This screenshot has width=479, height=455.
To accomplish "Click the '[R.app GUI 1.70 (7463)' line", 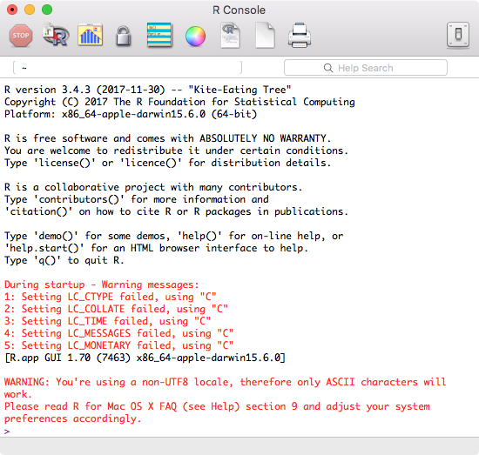I will coord(145,358).
